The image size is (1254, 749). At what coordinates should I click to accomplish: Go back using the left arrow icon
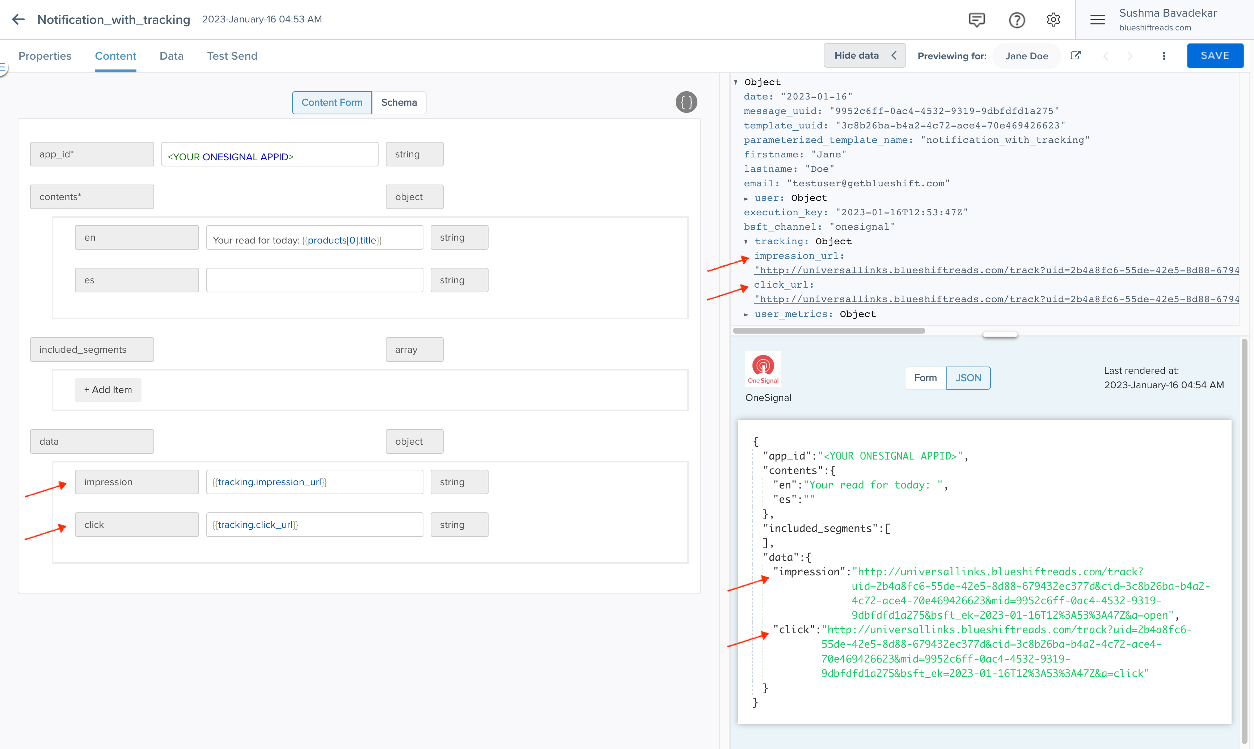pyautogui.click(x=19, y=19)
